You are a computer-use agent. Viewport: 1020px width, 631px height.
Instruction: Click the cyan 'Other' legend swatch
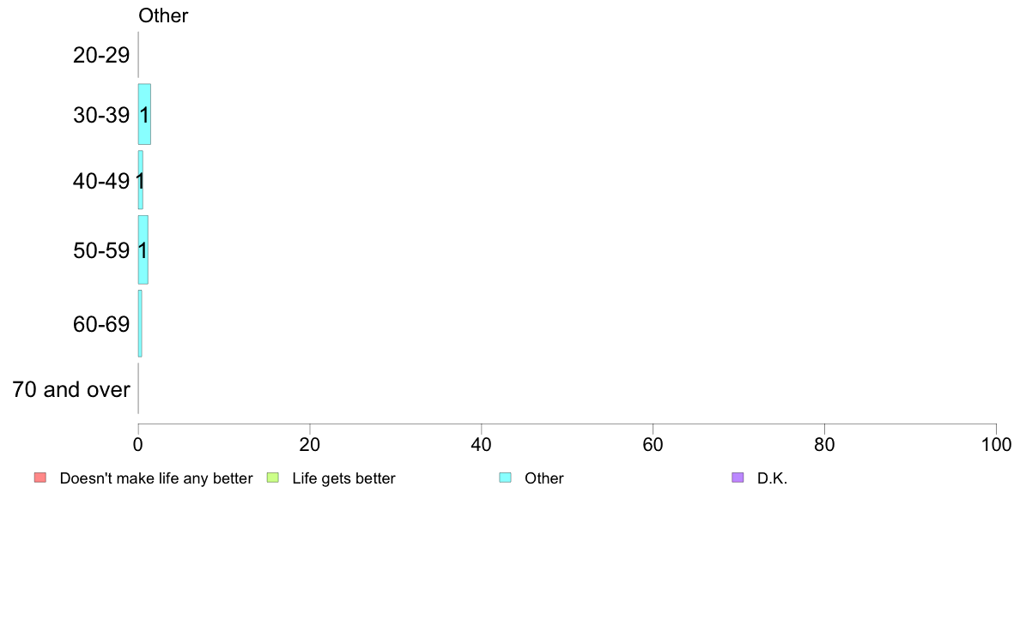506,478
